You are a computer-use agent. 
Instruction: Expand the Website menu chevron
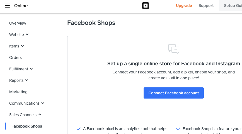[x=27, y=35]
